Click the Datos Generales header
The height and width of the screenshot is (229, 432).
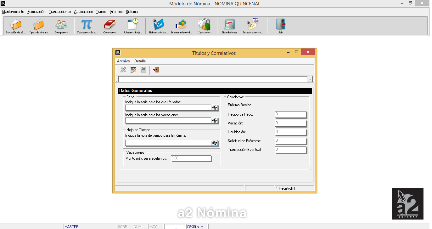tap(215, 91)
